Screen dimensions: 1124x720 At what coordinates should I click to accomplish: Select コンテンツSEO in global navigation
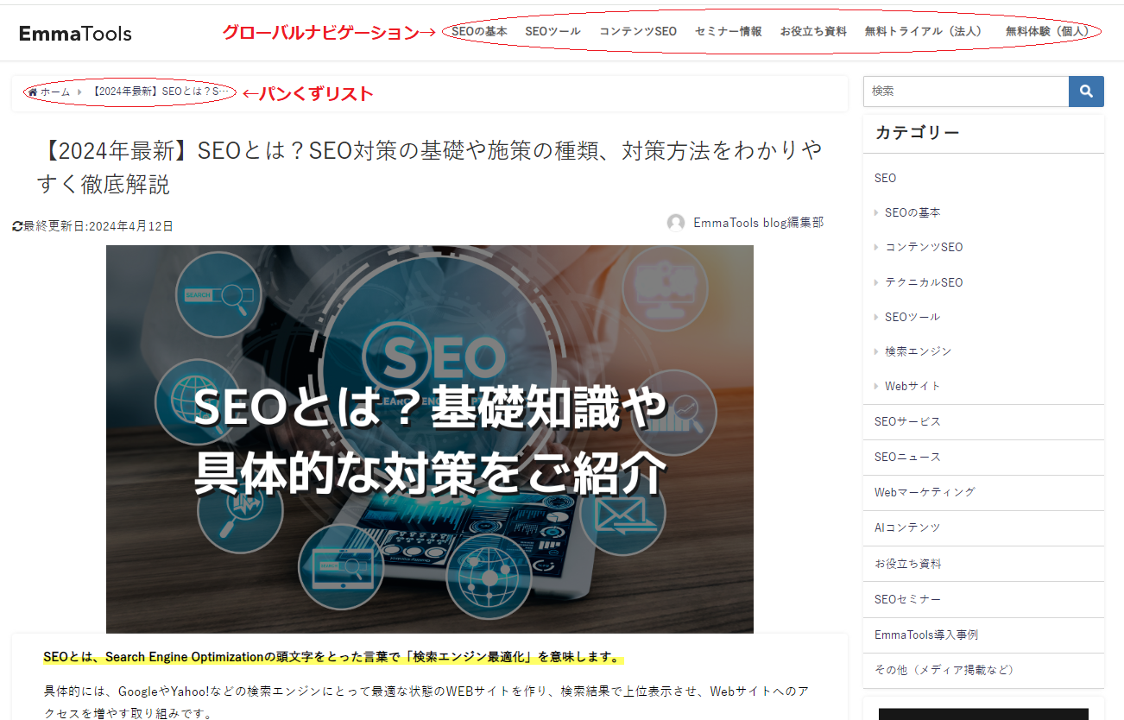(637, 31)
